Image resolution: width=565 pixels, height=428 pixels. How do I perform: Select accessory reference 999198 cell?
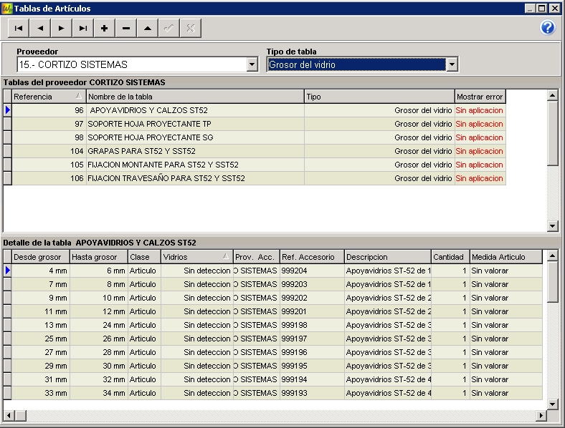[312, 325]
